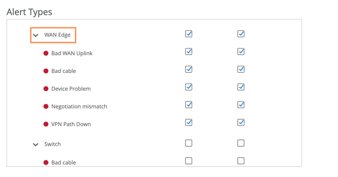Enable first Switch checkbox
The height and width of the screenshot is (177, 338).
point(189,143)
